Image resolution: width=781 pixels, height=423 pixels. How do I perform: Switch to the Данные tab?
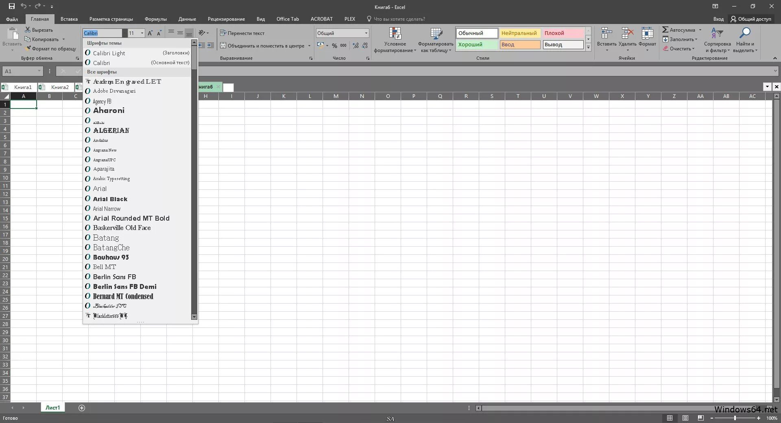pos(187,19)
